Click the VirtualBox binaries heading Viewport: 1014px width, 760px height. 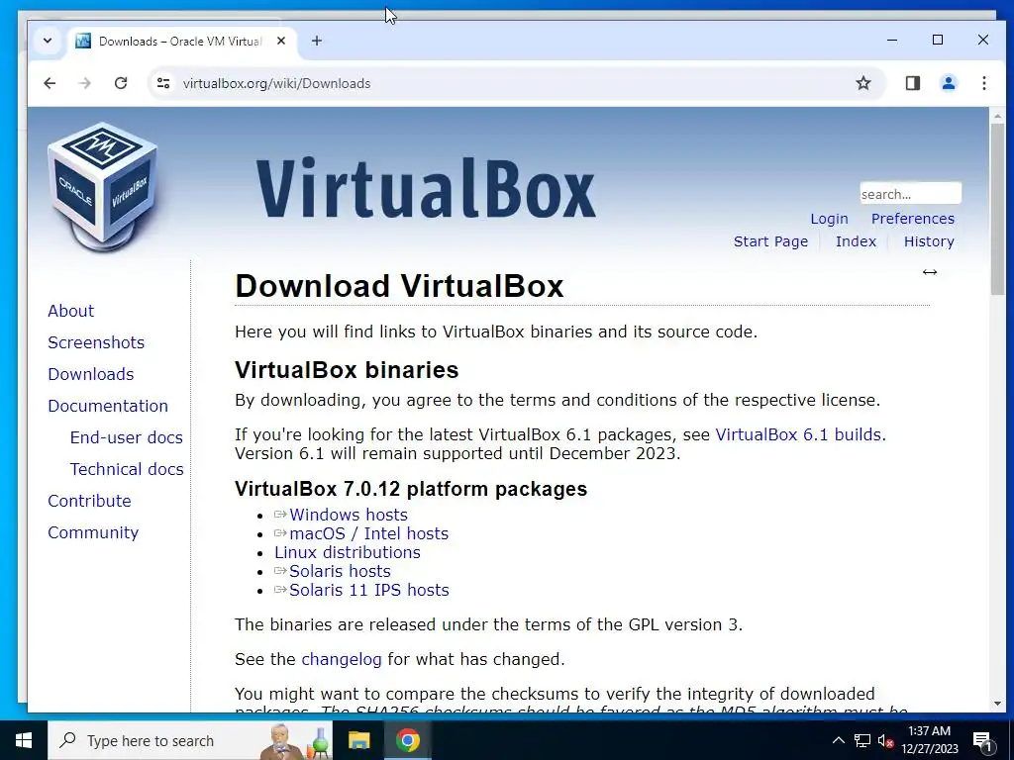tap(347, 370)
